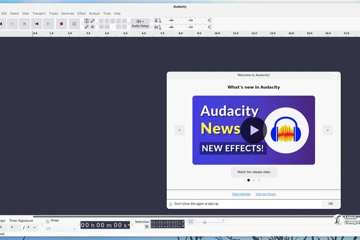The image size is (360, 240).
Task: Open the Selection settings gear icon
Action: (147, 227)
